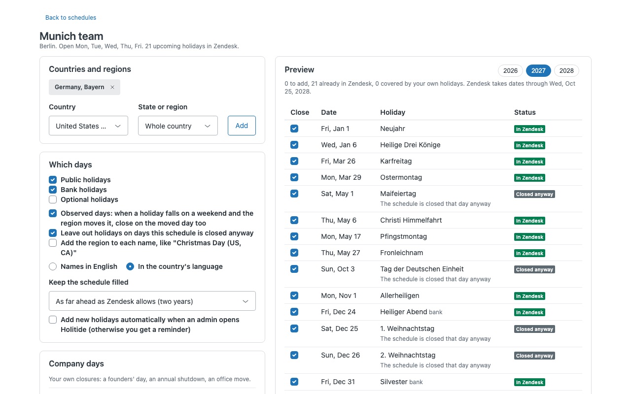Uncheck Close for Heilige Drei Könige
Viewport: 631px width, 394px height.
click(x=294, y=145)
